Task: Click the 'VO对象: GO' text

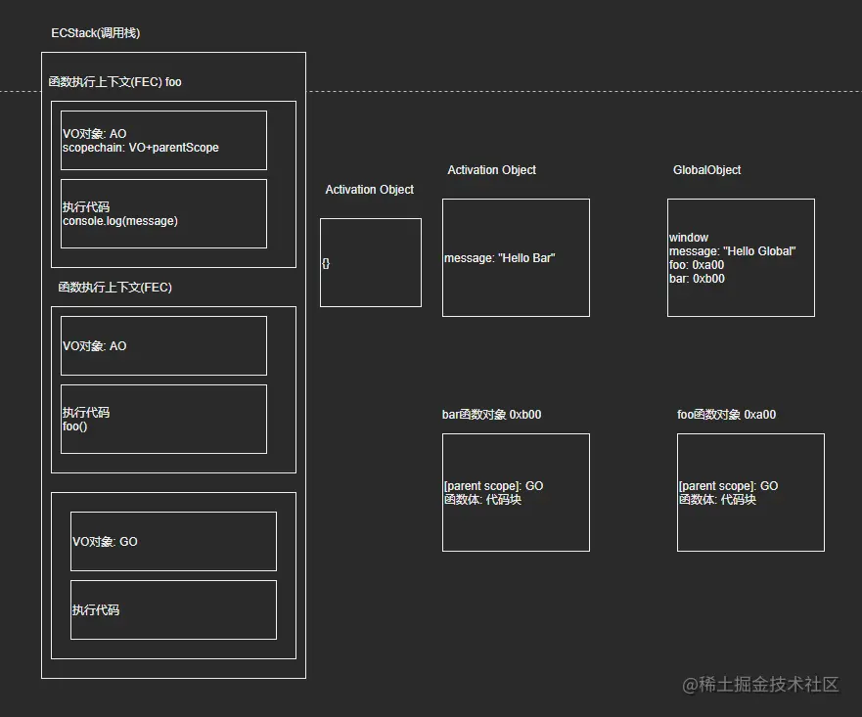Action: click(105, 542)
